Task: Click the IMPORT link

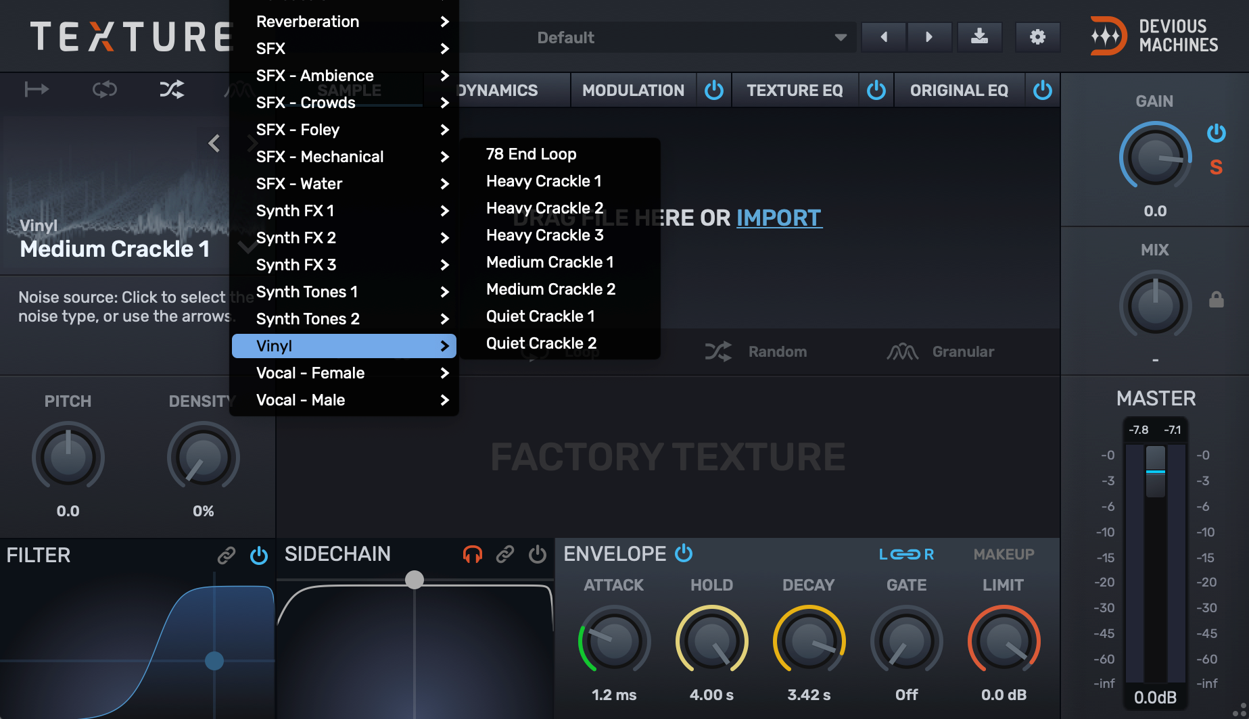Action: click(x=778, y=218)
